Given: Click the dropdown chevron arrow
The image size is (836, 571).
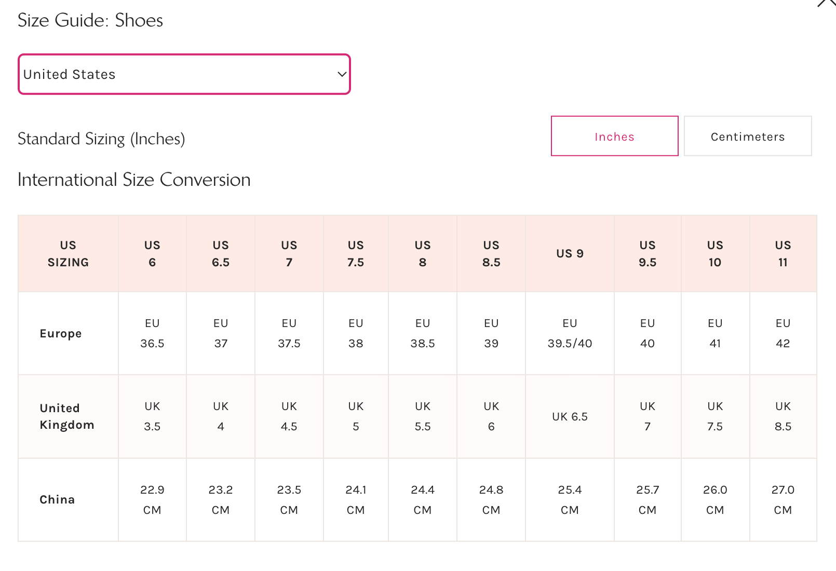Looking at the screenshot, I should (x=342, y=74).
